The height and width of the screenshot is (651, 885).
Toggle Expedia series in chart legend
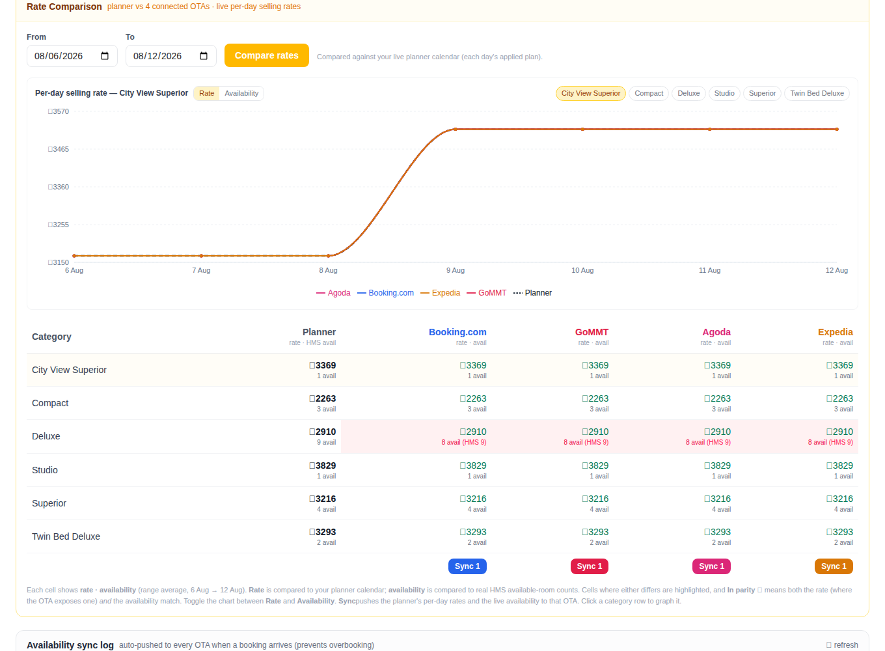point(440,293)
